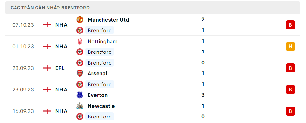Click red B badge for Manchester Utd match
The height and width of the screenshot is (123, 306).
[x=290, y=25]
